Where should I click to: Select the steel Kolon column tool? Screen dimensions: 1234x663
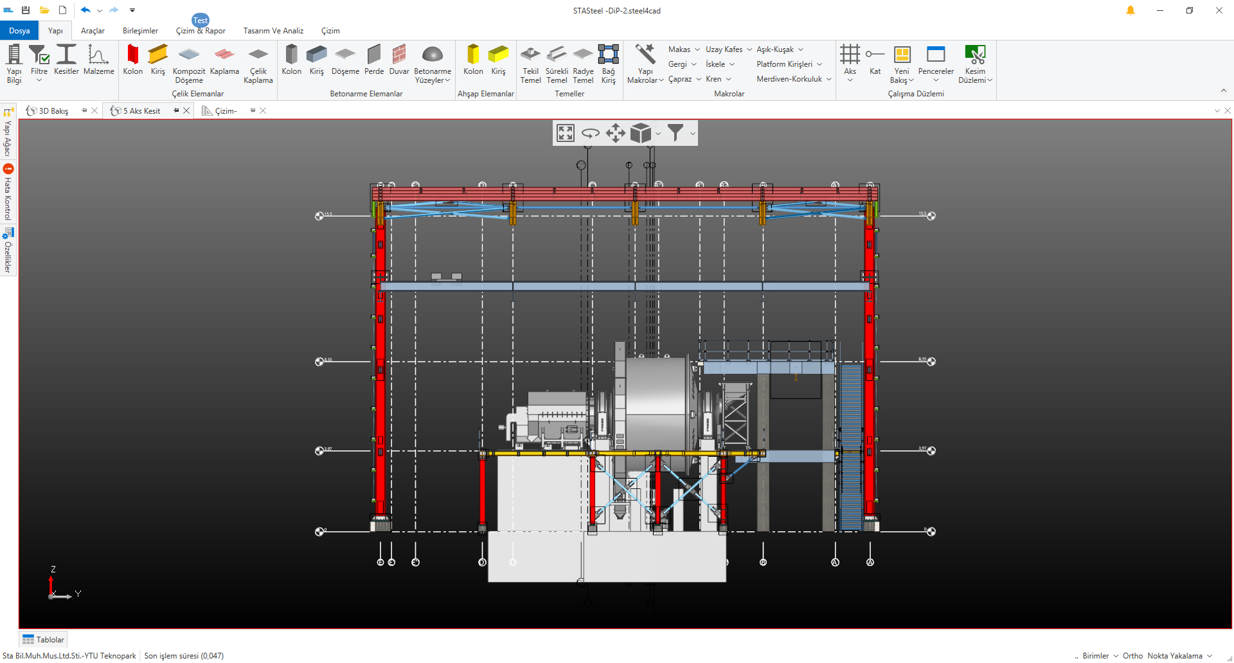[132, 60]
